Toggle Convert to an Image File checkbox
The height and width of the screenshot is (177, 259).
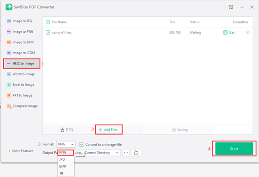pos(82,144)
